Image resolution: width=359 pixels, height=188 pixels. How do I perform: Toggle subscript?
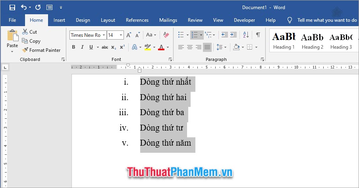[x=114, y=47]
